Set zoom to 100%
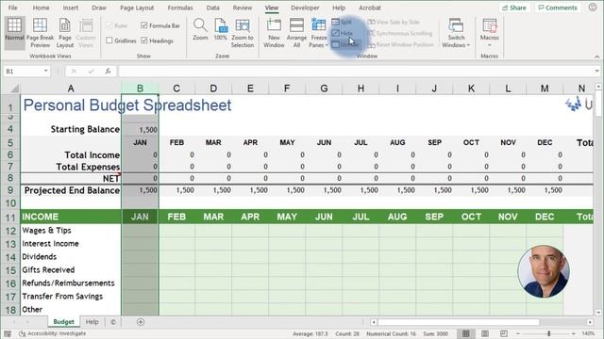Screen dimensions: 604x339 click(x=220, y=30)
